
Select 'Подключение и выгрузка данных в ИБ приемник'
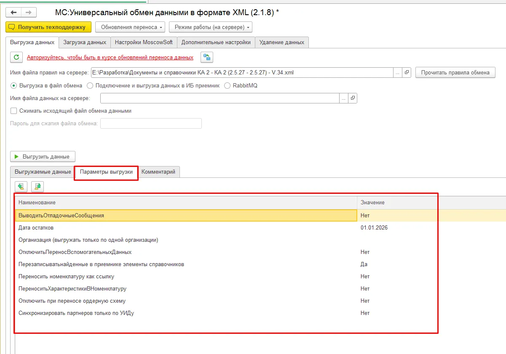153,85
